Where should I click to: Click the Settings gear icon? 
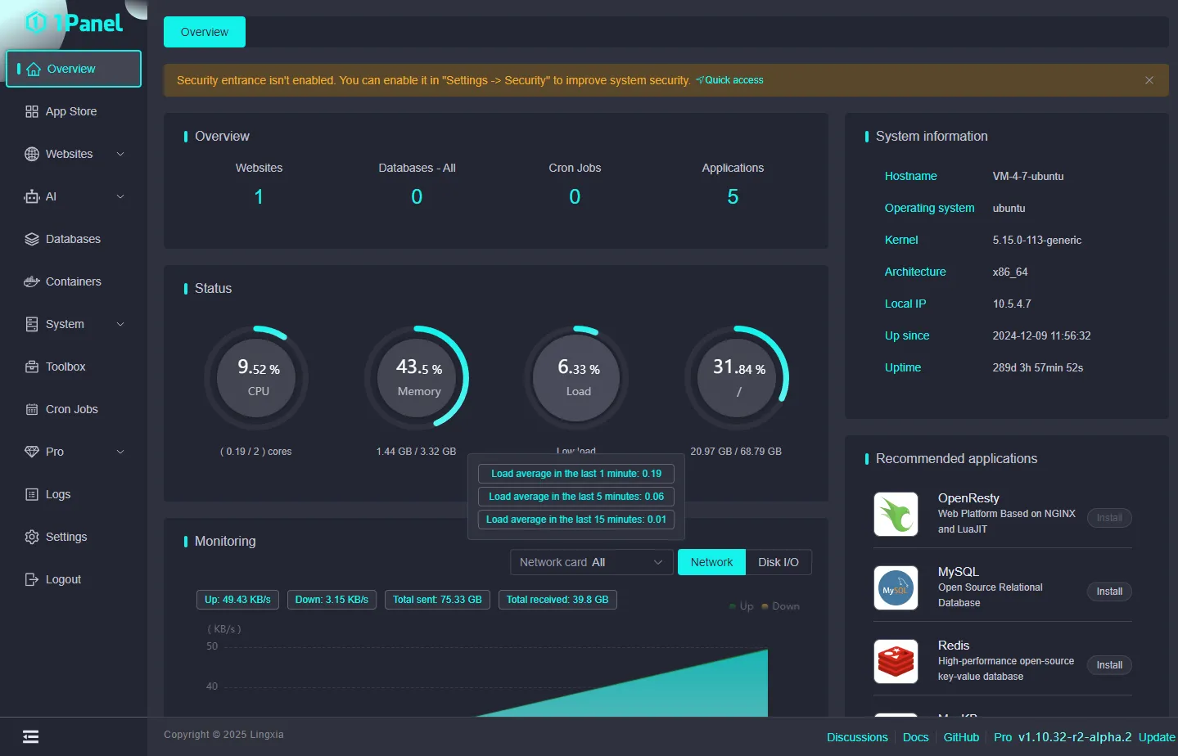pyautogui.click(x=32, y=537)
